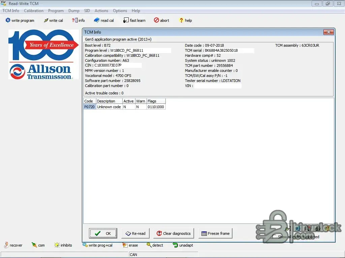This screenshot has height=258, width=345.
Task: Click the TCM serial value BK6884A382505018
Action: [221, 50]
